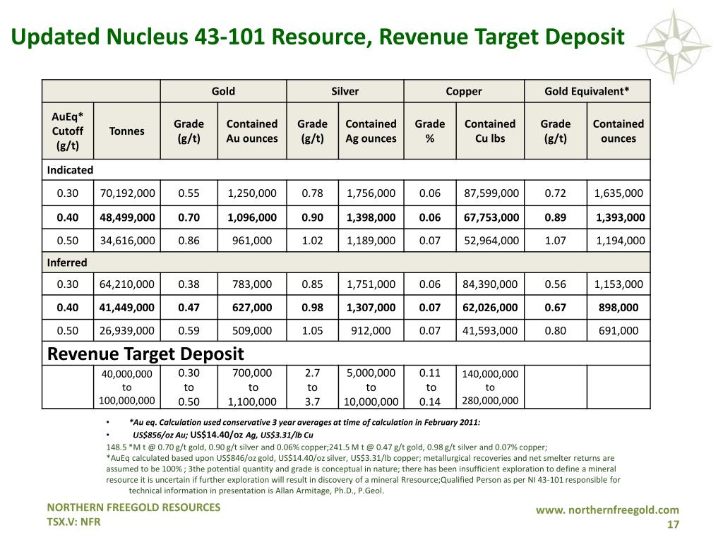The width and height of the screenshot is (723, 542).
Task: Select the copper lbs cell 41,593,000
Action: point(490,330)
